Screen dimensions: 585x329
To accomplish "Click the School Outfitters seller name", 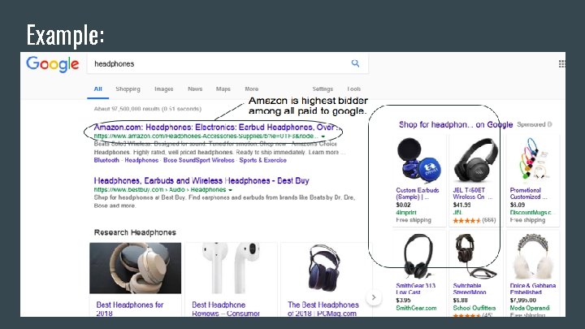I will 474,308.
